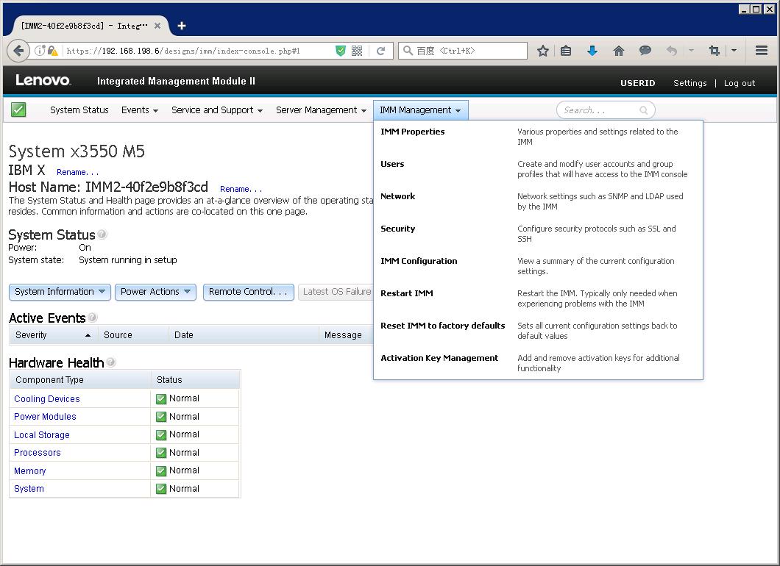The width and height of the screenshot is (780, 566).
Task: Open a new browser tab
Action: pos(182,26)
